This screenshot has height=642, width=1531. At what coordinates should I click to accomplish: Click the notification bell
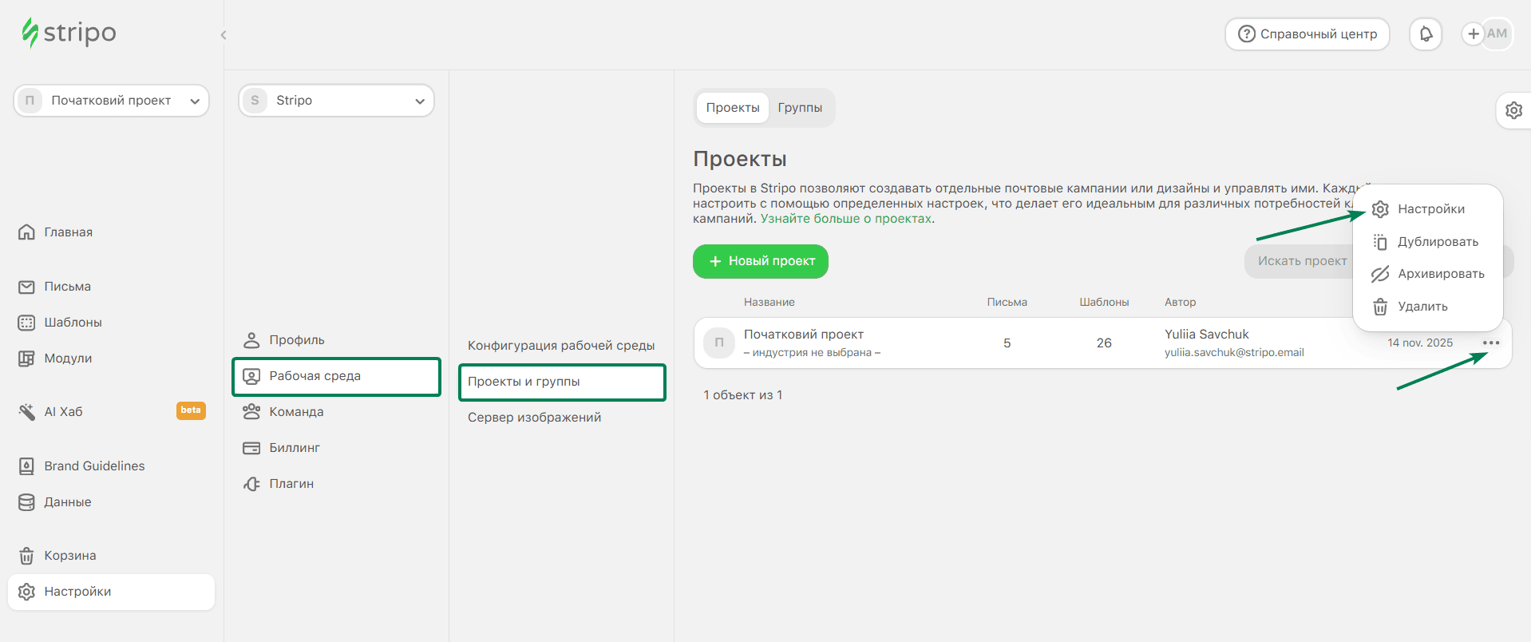(x=1426, y=34)
